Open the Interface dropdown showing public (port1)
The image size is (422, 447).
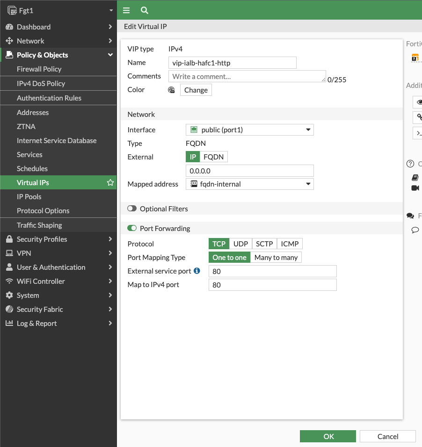[250, 130]
